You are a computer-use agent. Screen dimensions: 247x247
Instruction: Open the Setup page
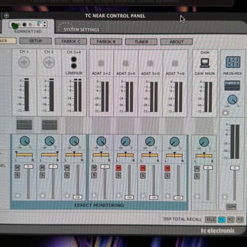tap(35, 41)
